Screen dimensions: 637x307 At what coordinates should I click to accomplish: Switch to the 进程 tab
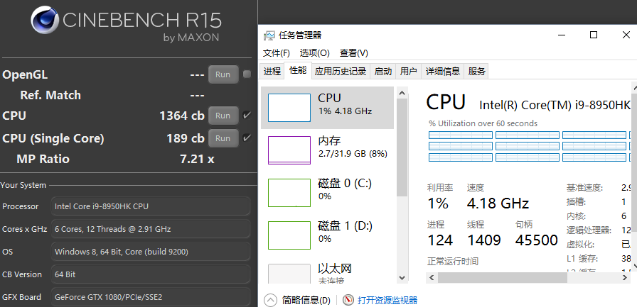click(x=272, y=71)
